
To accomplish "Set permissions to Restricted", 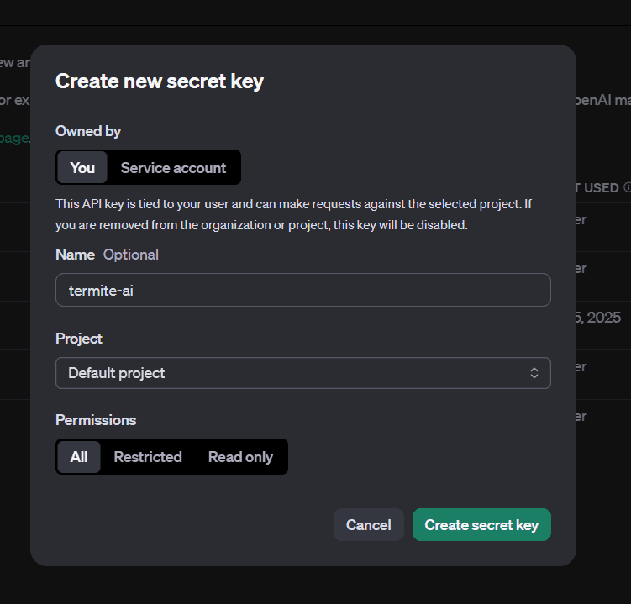I will coord(148,457).
